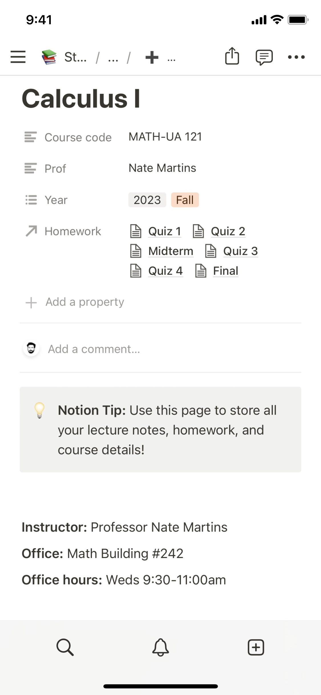Tap the Add a comment field
The width and height of the screenshot is (321, 695).
coord(94,349)
